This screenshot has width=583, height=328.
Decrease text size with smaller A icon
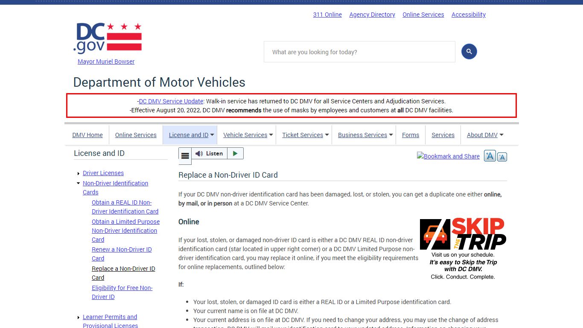(502, 157)
